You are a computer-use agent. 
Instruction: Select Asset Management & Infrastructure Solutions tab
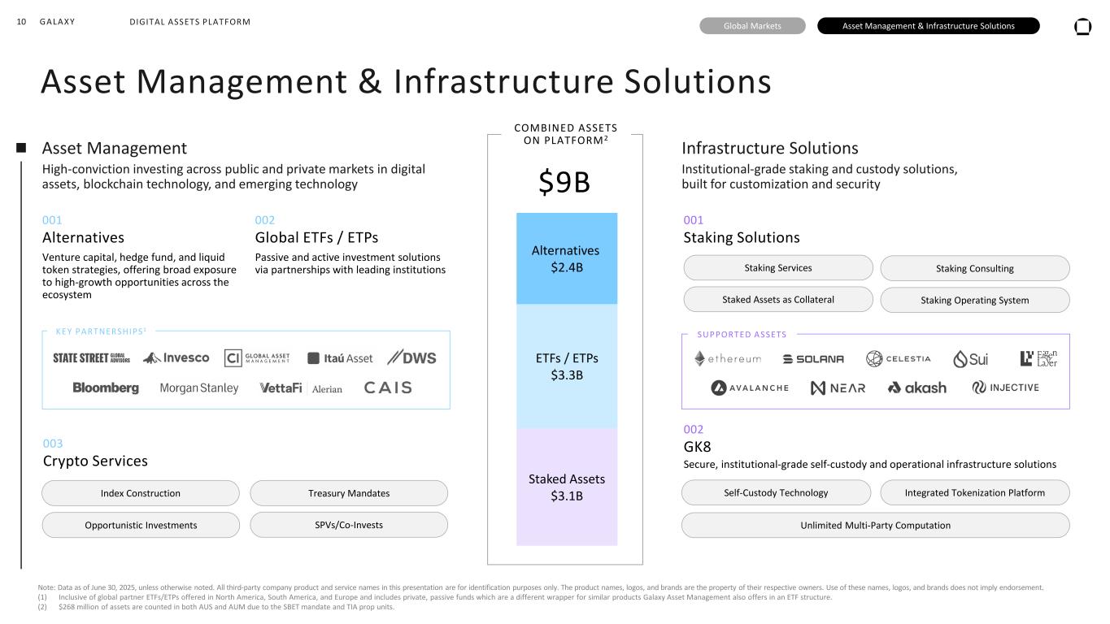[x=928, y=26]
